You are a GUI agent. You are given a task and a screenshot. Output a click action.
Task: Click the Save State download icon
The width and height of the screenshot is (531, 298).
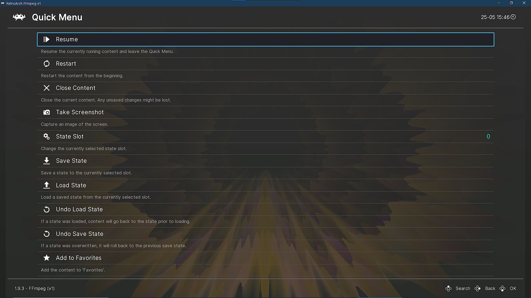[46, 161]
